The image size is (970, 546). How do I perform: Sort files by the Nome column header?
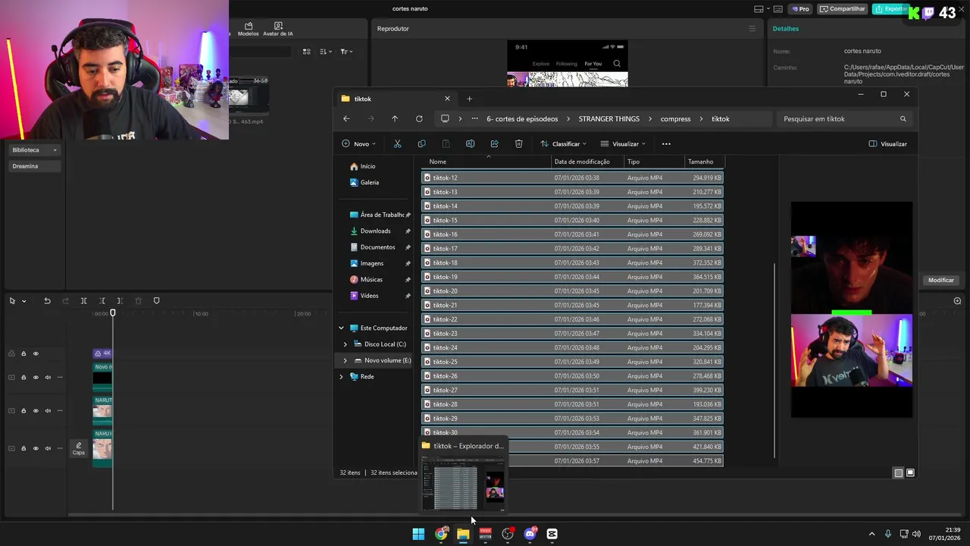(487, 162)
